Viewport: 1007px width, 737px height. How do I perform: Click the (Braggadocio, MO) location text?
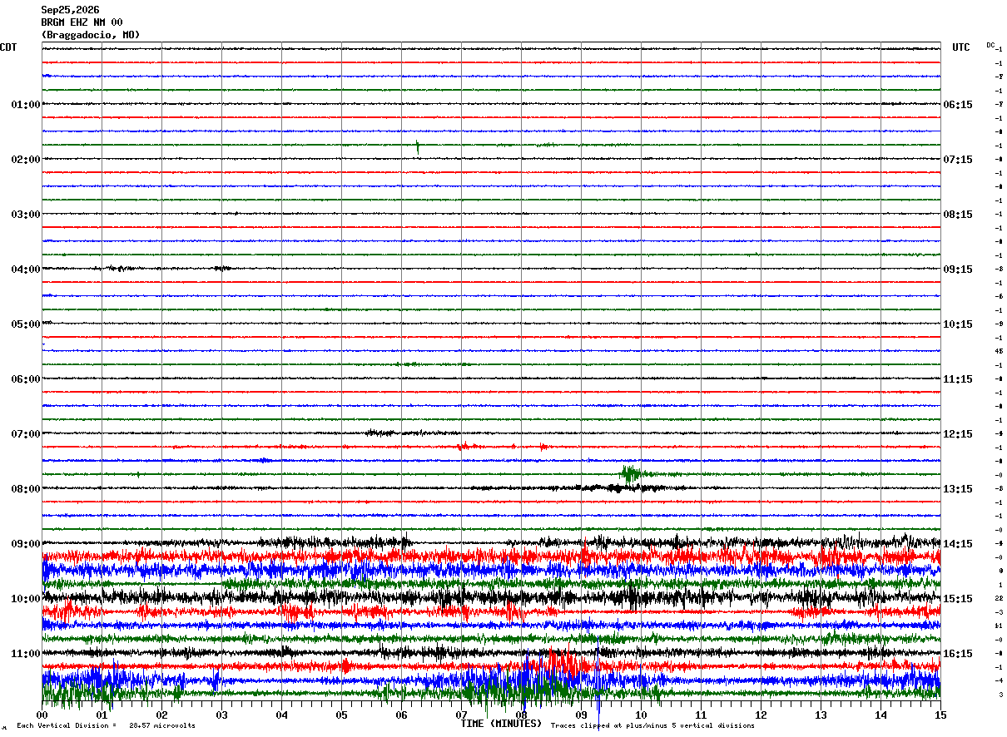click(91, 35)
